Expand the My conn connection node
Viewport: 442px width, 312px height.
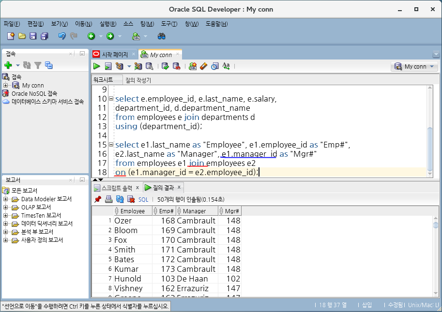point(5,85)
